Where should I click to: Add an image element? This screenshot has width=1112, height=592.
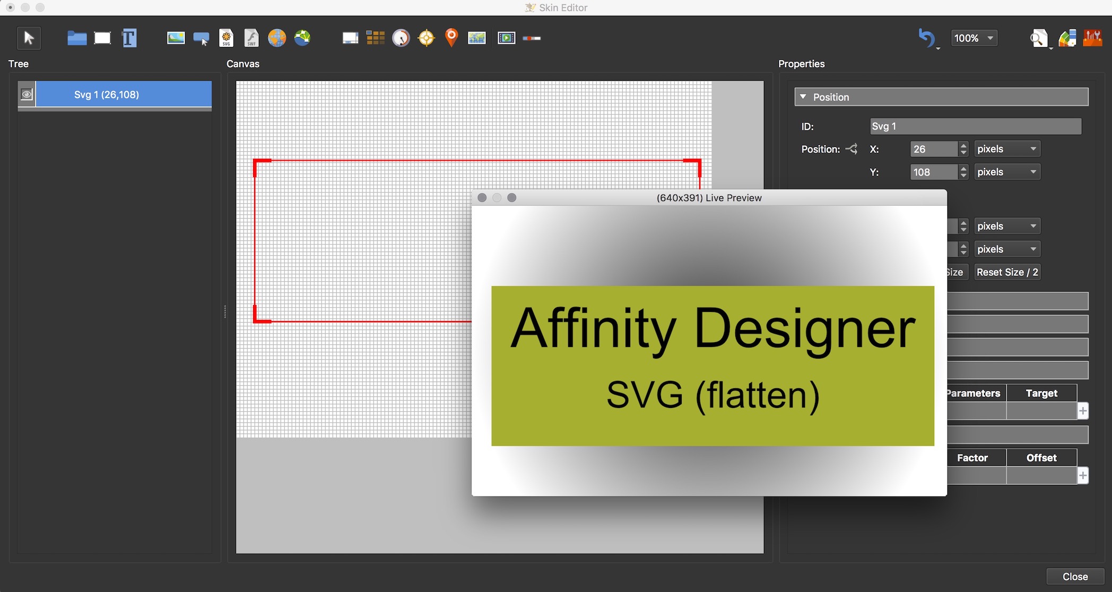click(x=176, y=38)
